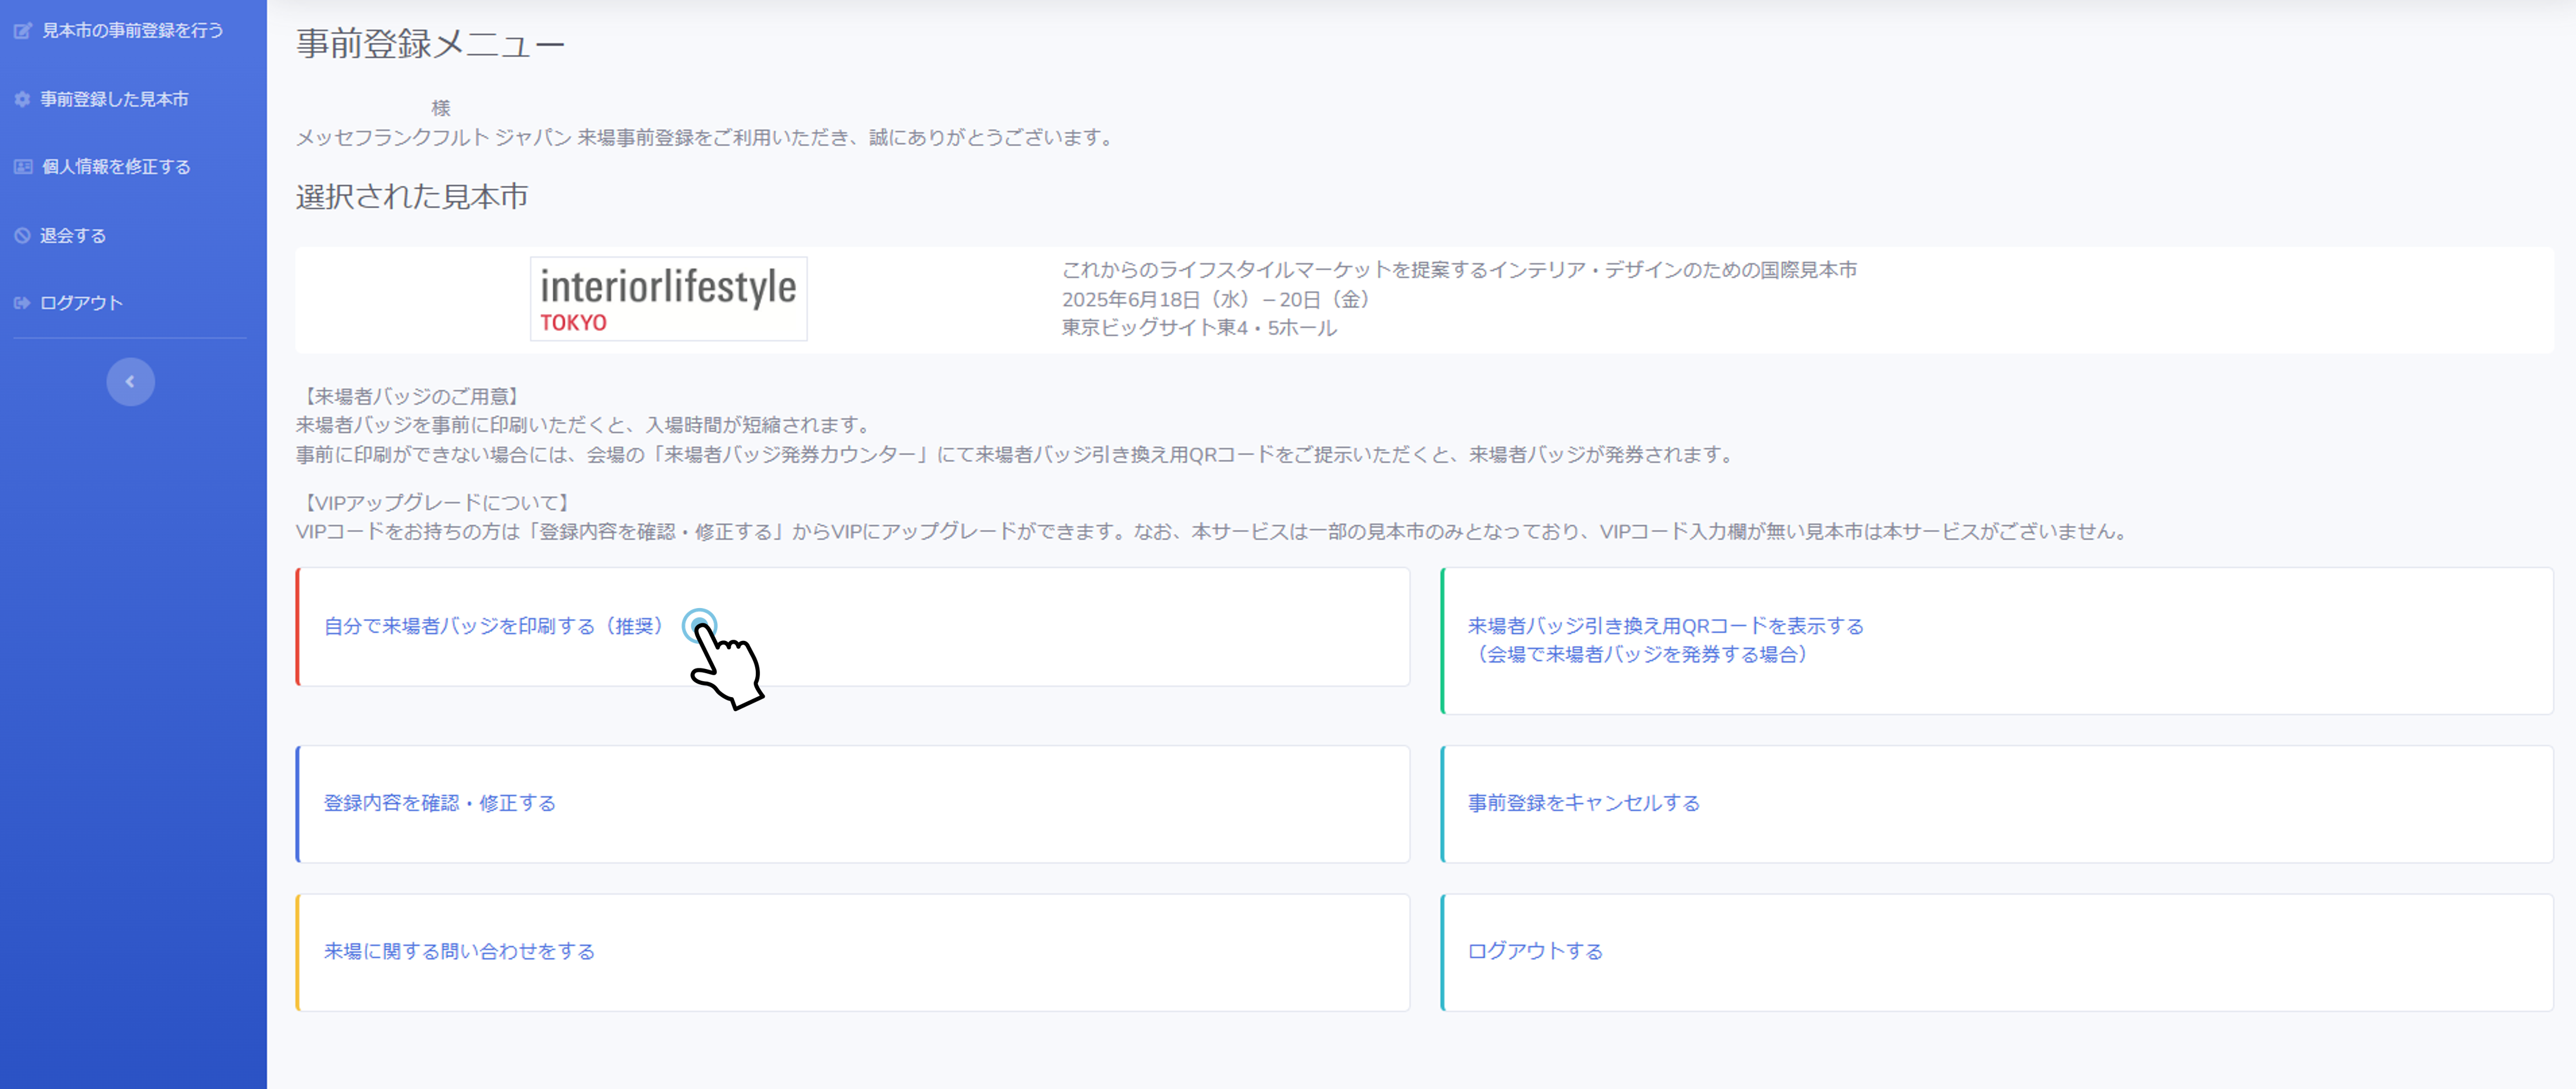
Task: Click the 【来場者バッジのご用意】 label
Action: 411,397
